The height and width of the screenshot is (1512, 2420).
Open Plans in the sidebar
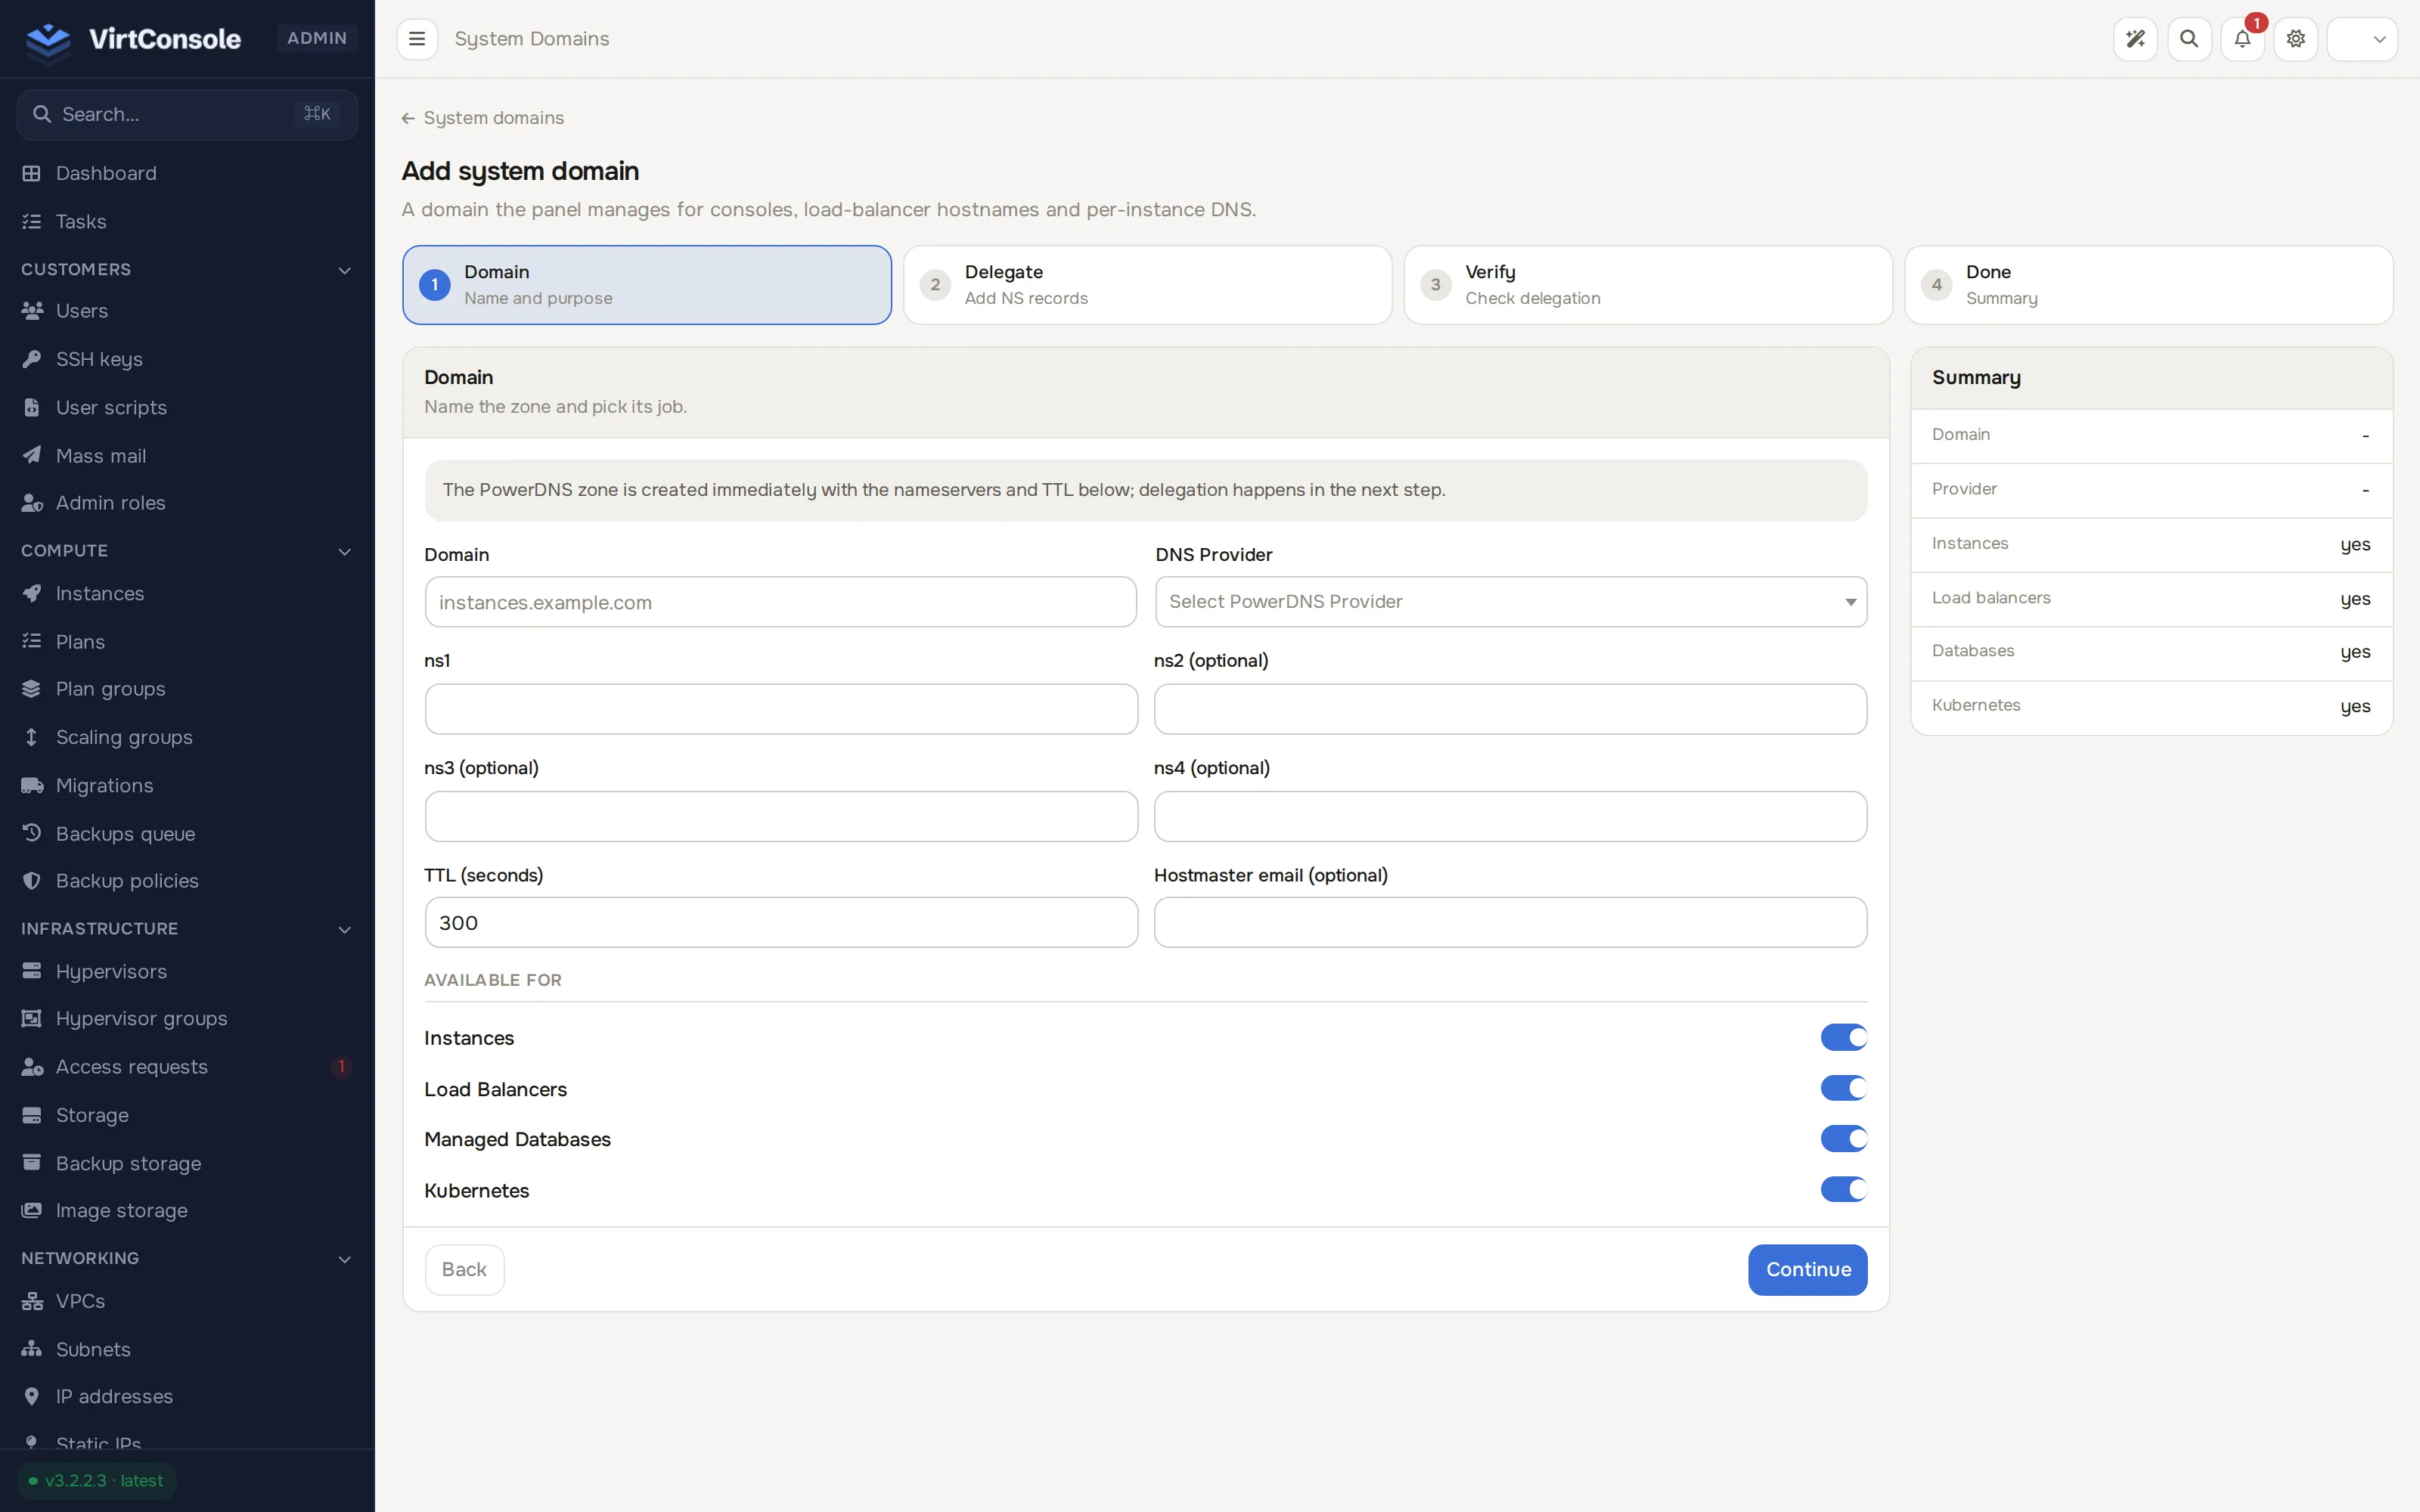click(x=187, y=641)
